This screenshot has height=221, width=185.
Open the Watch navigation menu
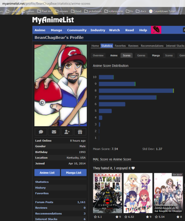tap(114, 30)
